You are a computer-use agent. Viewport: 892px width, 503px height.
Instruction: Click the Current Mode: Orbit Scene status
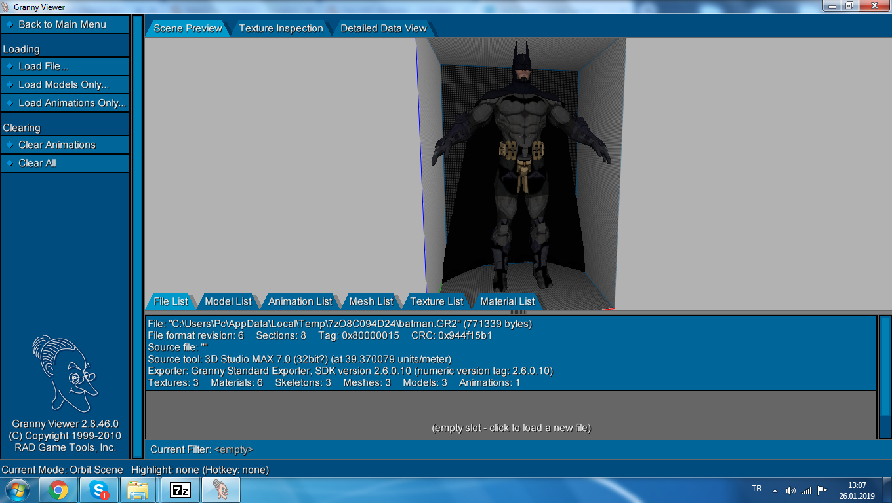(x=62, y=470)
